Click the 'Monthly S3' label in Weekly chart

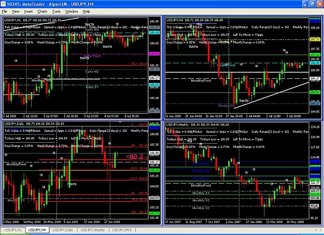[201, 208]
